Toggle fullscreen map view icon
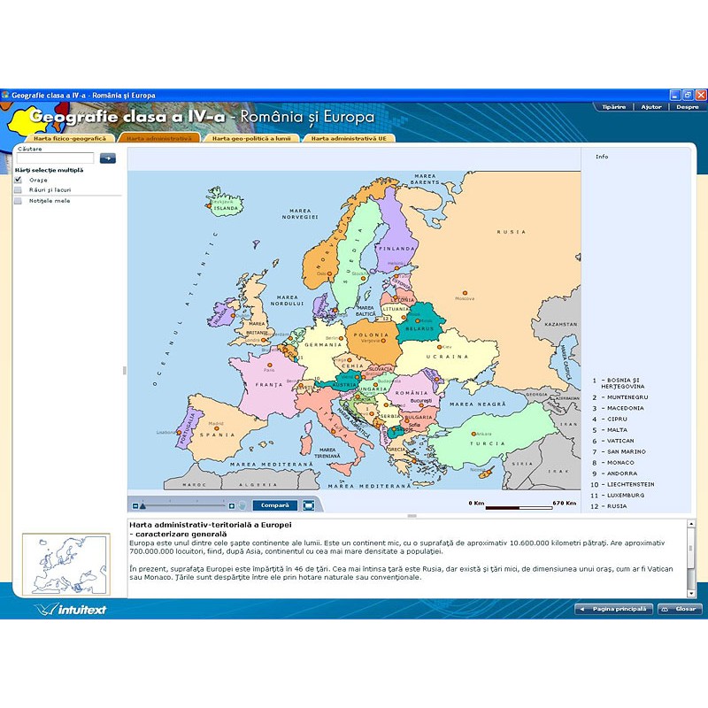 308,505
